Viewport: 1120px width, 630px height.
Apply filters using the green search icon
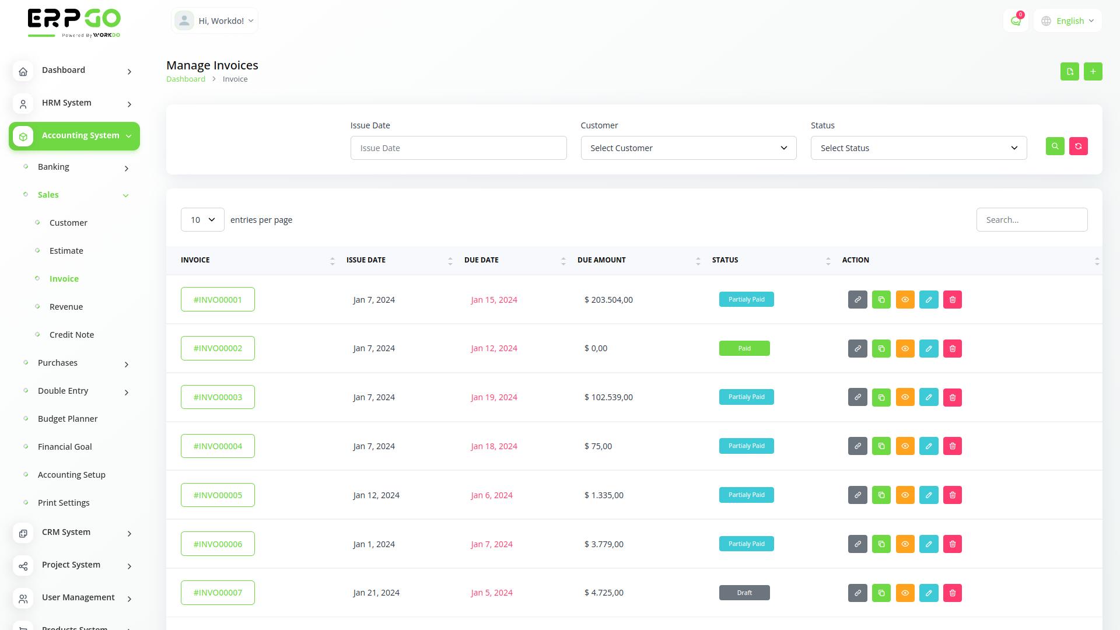(1055, 146)
